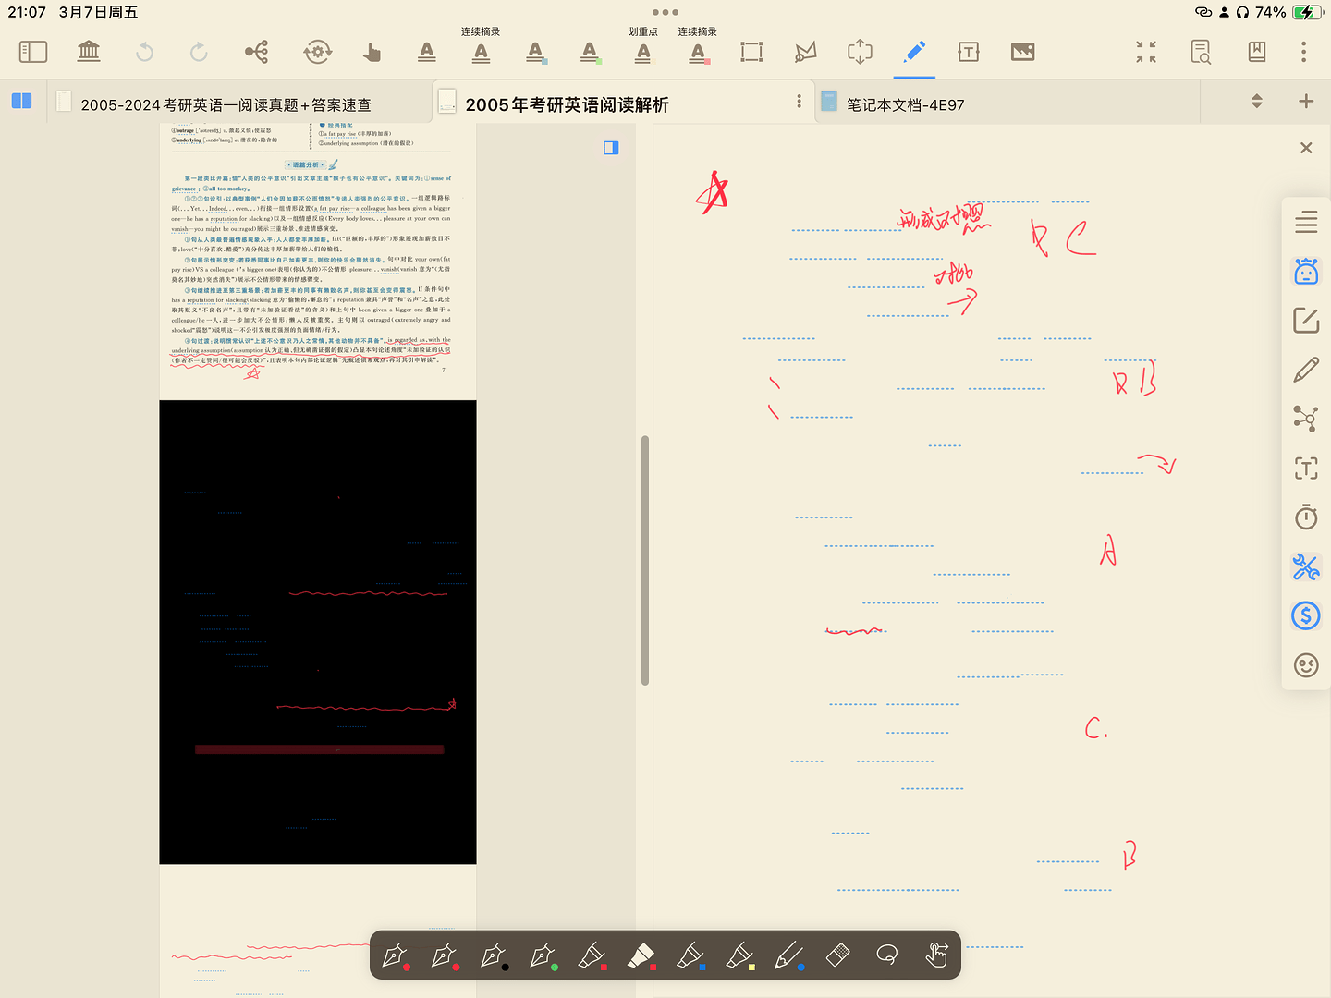Open the tab sort up-down arrows
The width and height of the screenshot is (1331, 998).
coord(1257,101)
